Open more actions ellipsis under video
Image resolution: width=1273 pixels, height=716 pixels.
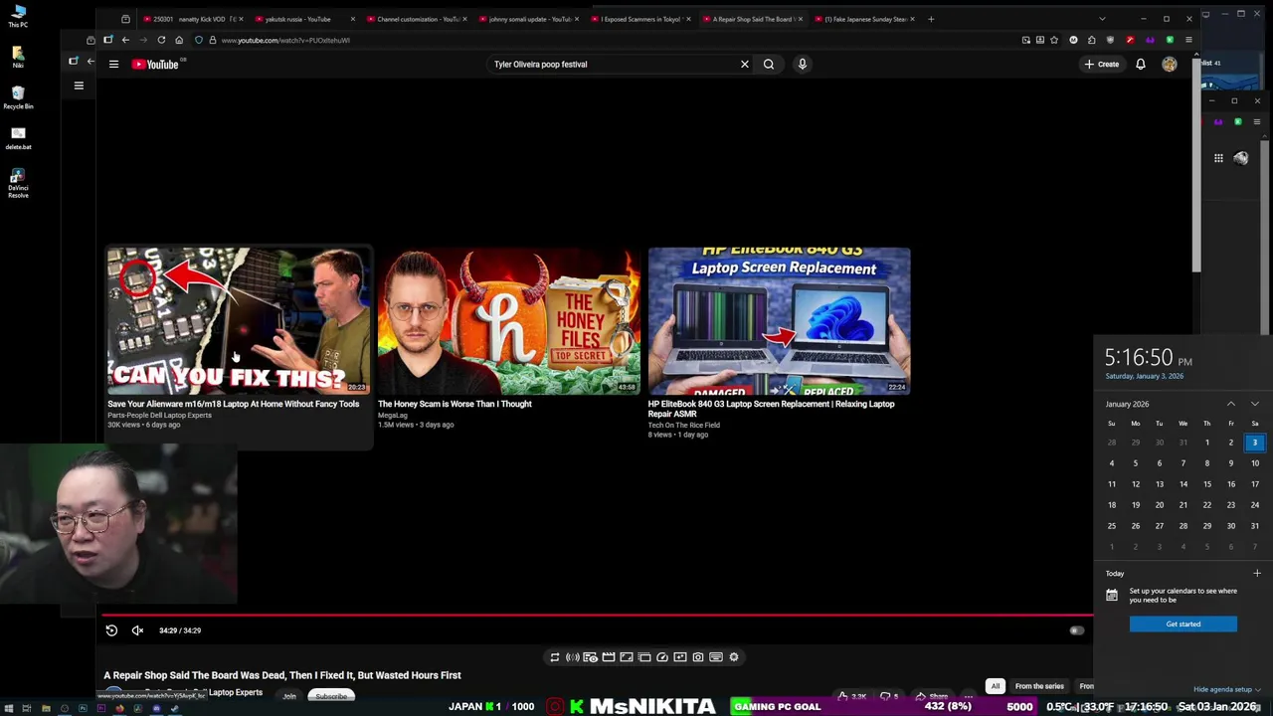pos(969,696)
